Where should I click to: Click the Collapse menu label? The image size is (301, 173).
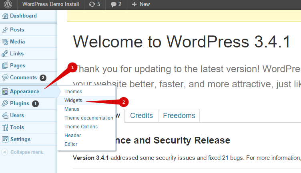point(27,152)
